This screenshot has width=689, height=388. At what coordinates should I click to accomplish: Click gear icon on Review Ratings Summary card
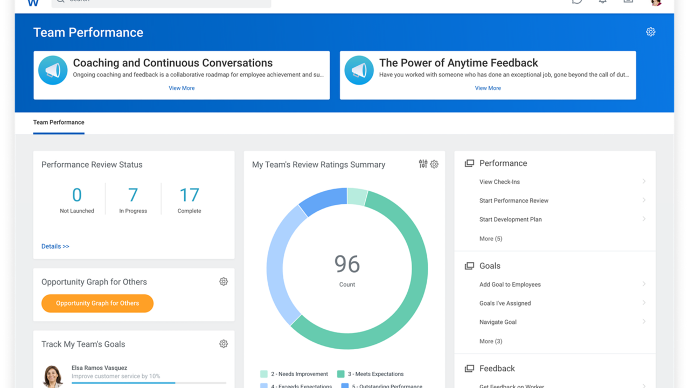coord(434,164)
